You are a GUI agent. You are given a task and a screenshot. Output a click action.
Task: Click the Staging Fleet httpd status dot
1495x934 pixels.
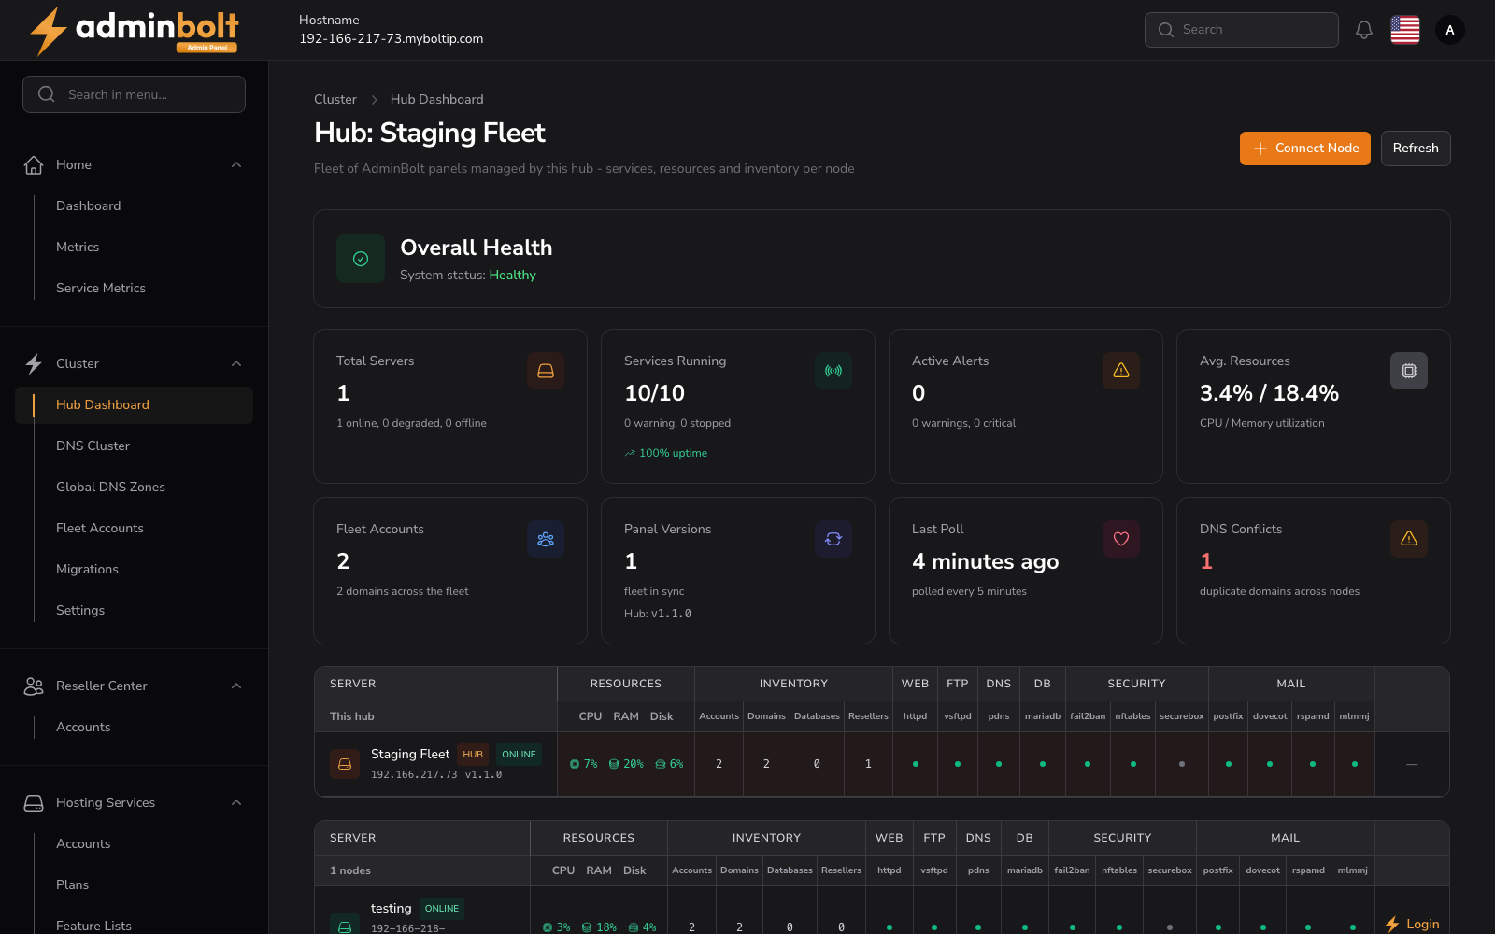tap(916, 764)
